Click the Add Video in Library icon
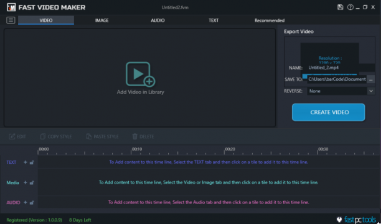Image resolution: width=381 pixels, height=224 pixels. pos(141,74)
